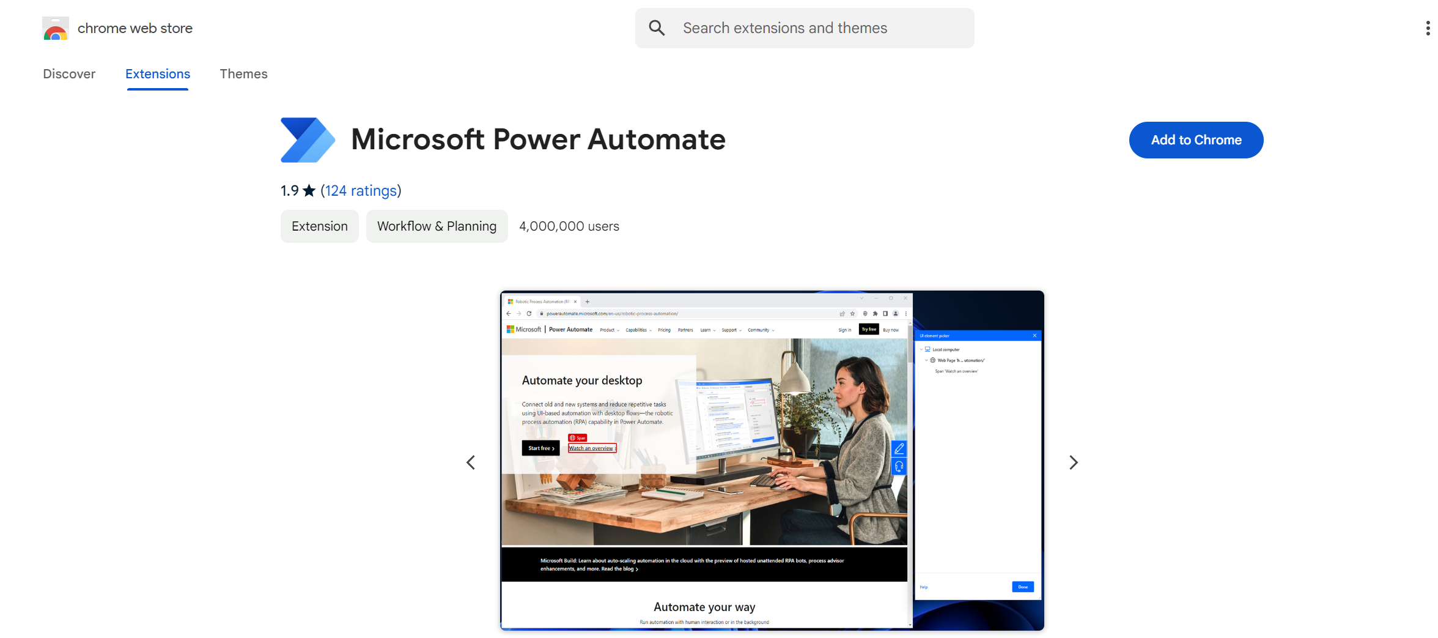Switch to the Themes tab
Screen dimensions: 1438x638
coord(244,74)
